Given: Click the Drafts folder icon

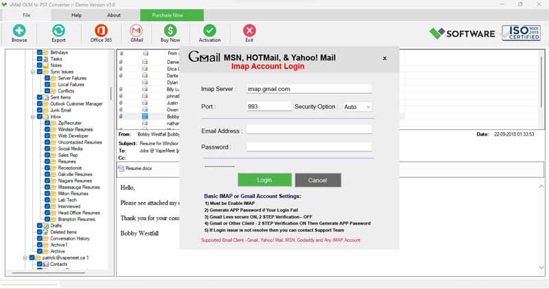Looking at the screenshot, I should (x=45, y=226).
